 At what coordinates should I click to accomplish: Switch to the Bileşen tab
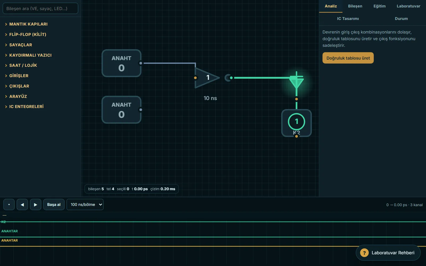pos(355,6)
